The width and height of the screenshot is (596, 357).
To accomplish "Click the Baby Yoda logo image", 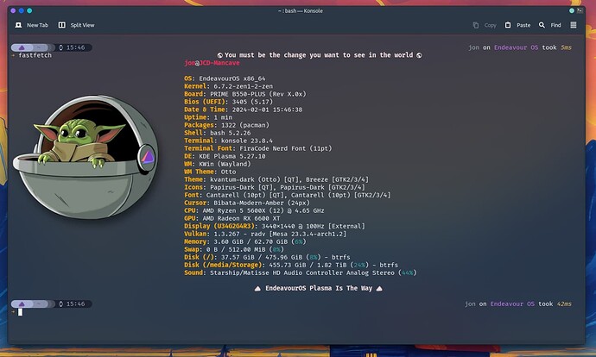I will (x=86, y=157).
